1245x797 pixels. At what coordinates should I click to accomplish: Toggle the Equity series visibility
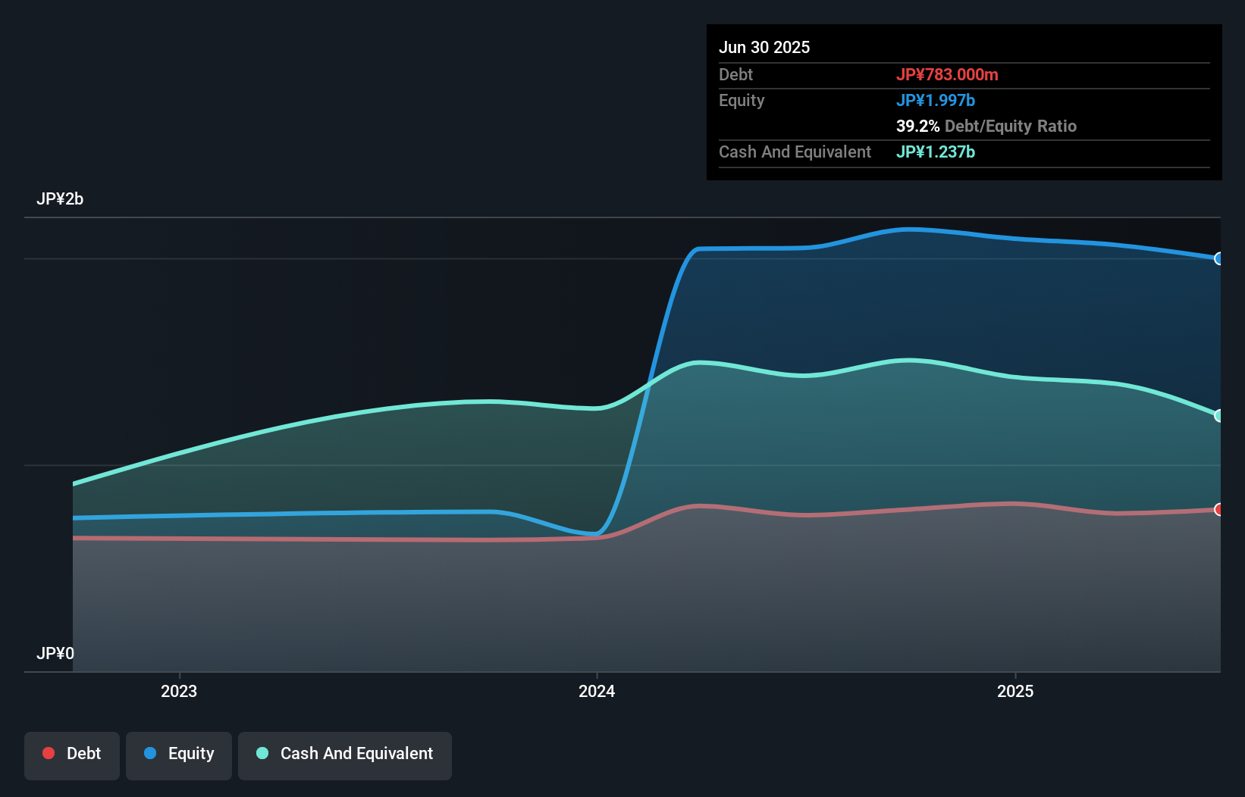pyautogui.click(x=178, y=755)
